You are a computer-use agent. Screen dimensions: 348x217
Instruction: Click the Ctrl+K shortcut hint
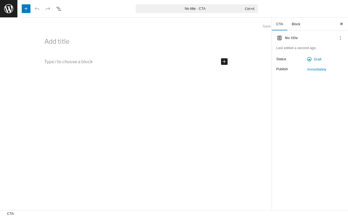[250, 9]
